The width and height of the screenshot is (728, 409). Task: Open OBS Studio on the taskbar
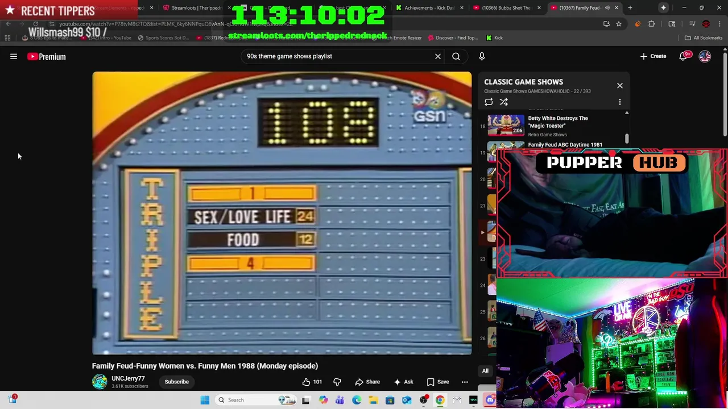click(424, 400)
